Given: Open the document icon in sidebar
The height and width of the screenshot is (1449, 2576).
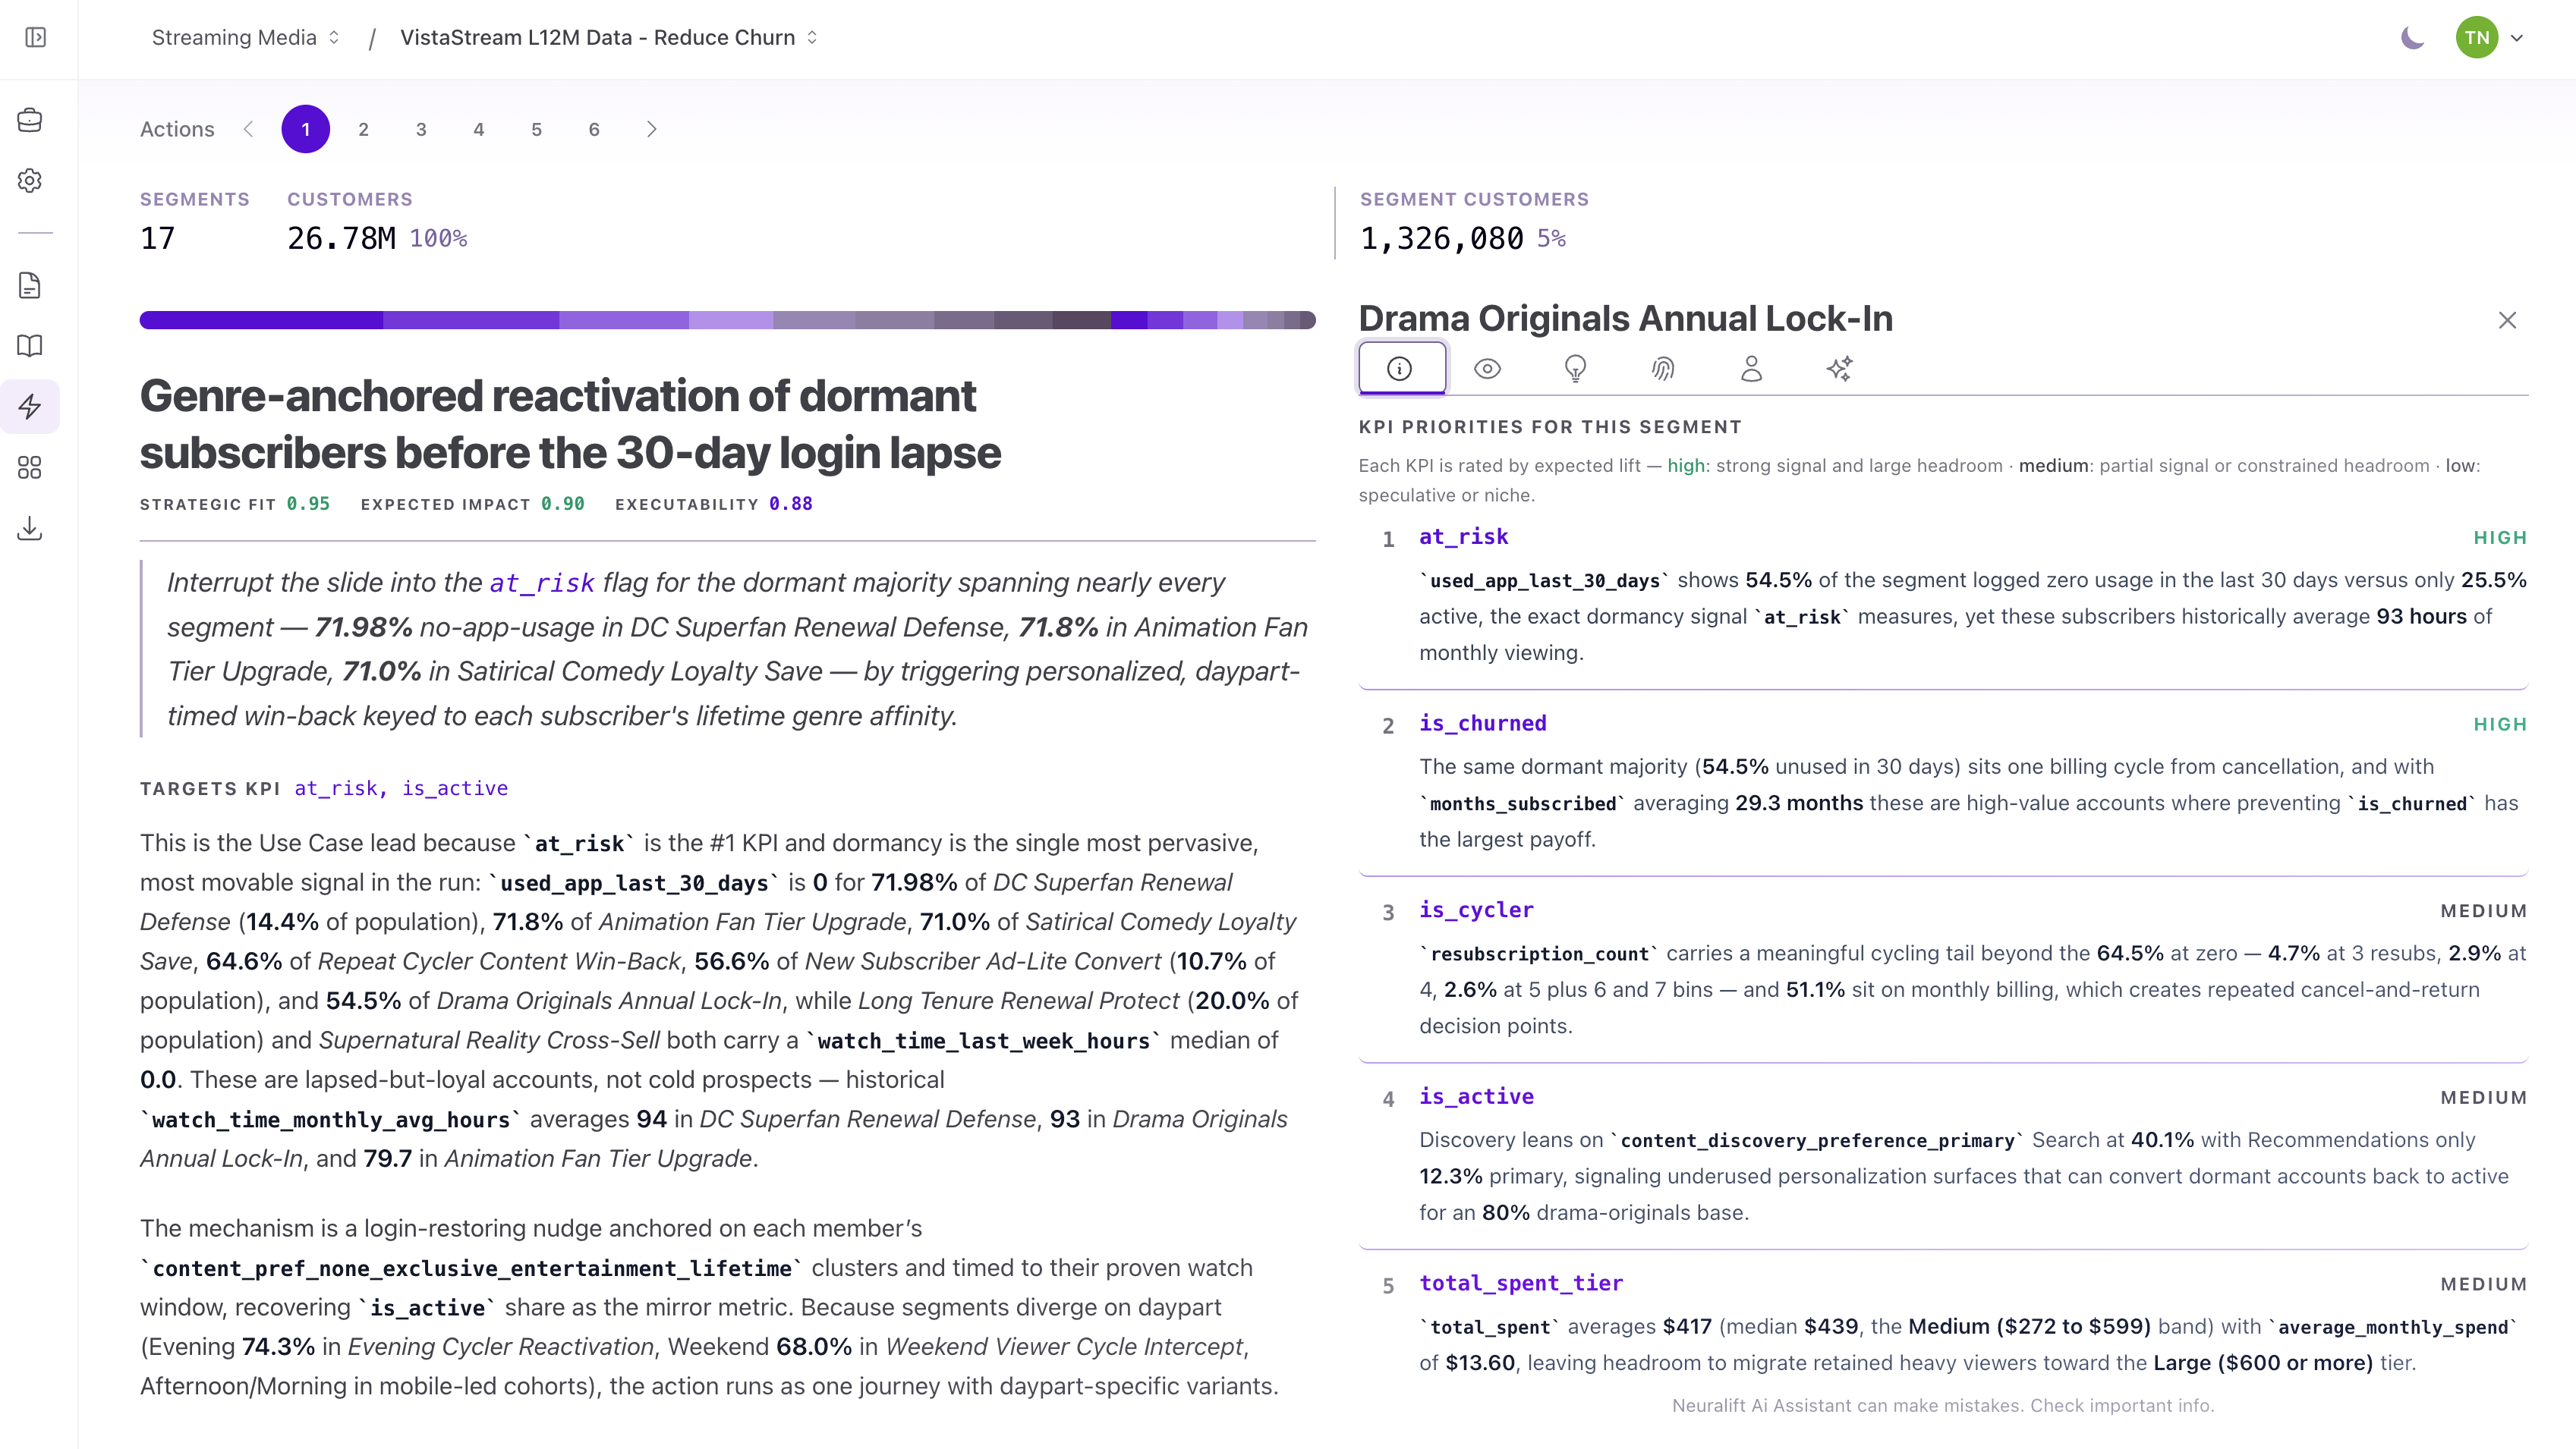Looking at the screenshot, I should click(x=30, y=286).
